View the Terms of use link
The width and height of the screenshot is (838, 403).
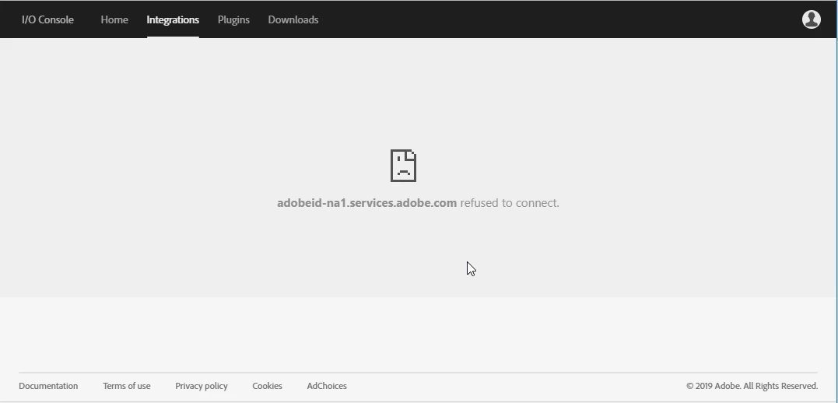click(127, 386)
